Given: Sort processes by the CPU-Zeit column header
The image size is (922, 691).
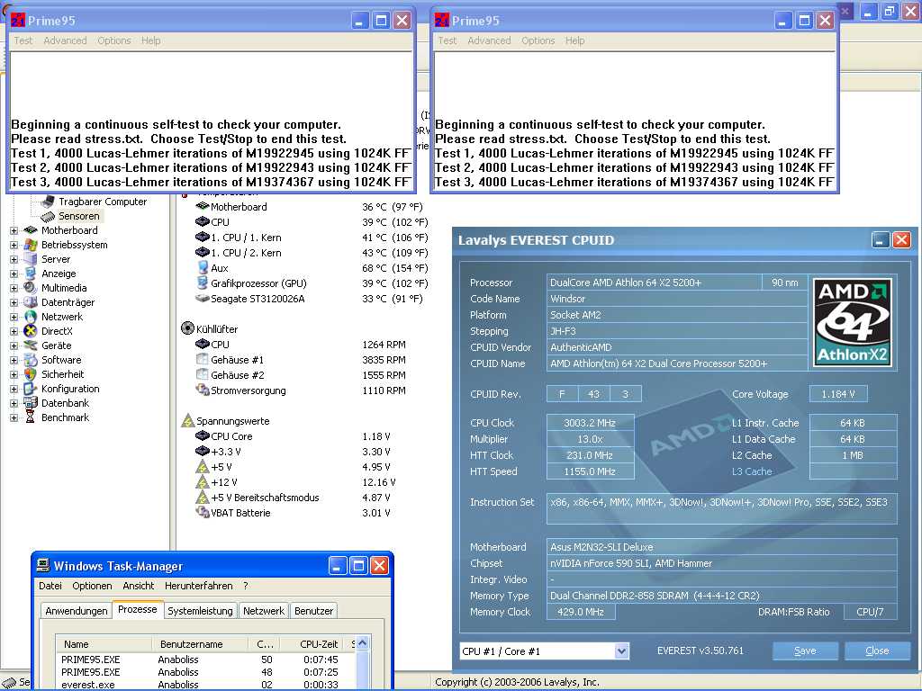Looking at the screenshot, I should point(313,644).
